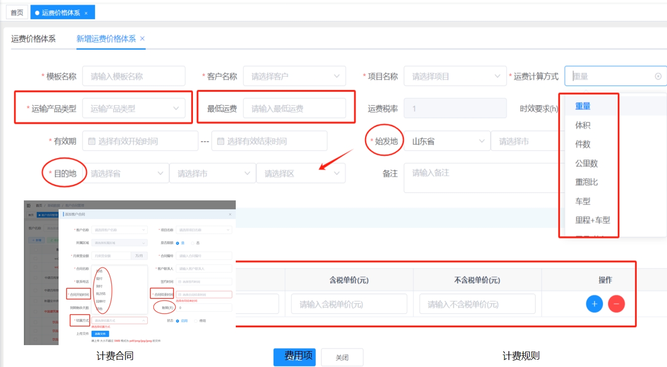Open the 请选择项目 dropdown
This screenshot has height=367, width=667.
click(455, 77)
